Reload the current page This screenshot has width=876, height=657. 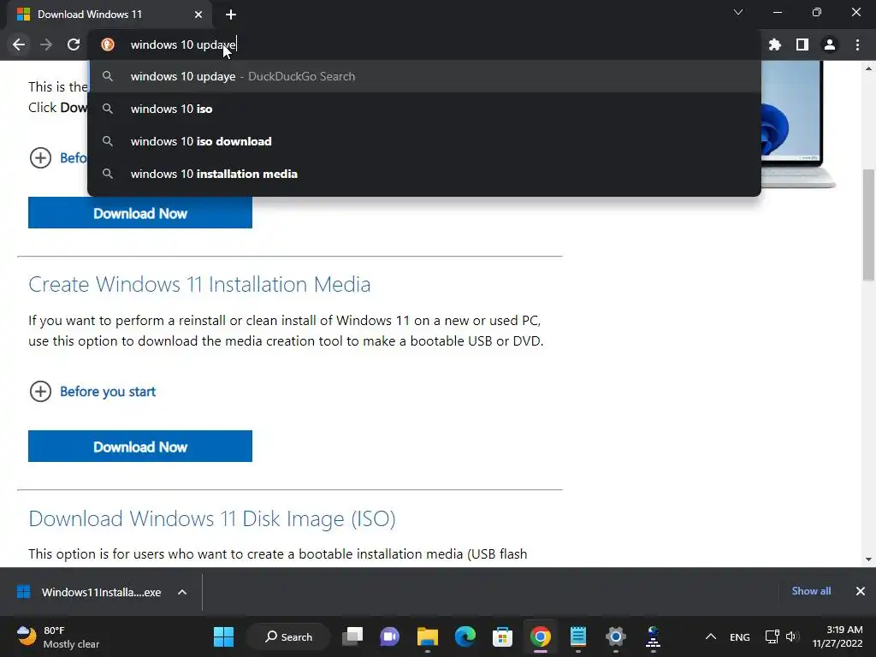tap(74, 44)
